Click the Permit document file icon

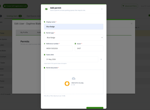[45, 68]
